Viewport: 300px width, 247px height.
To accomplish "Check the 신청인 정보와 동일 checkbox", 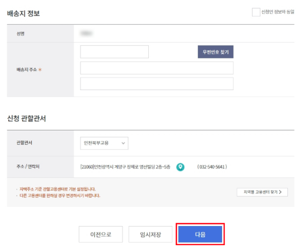I will [x=256, y=12].
